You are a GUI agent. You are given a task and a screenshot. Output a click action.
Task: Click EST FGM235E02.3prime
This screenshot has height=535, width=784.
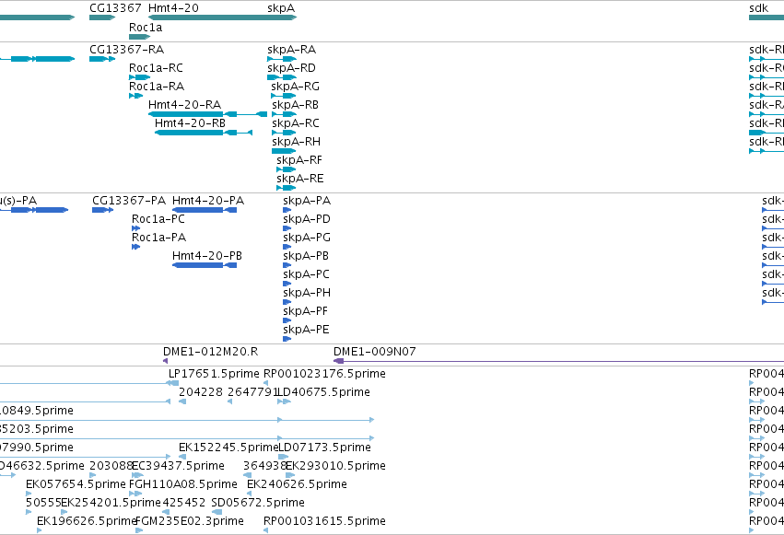[190, 521]
